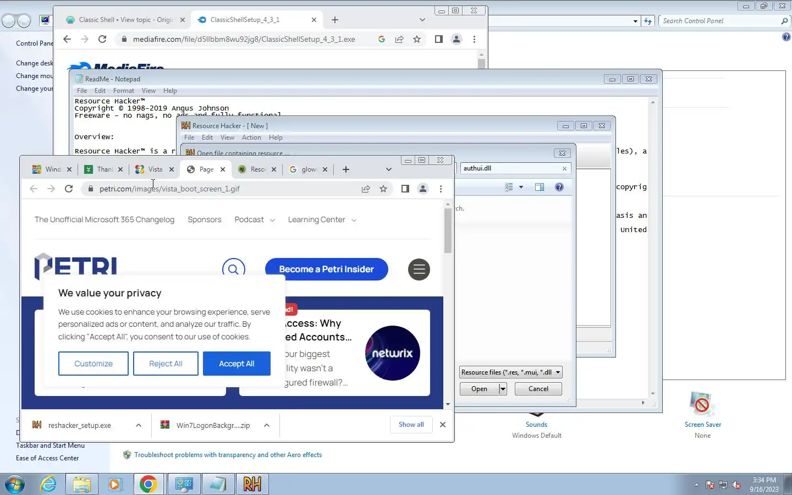Image resolution: width=792 pixels, height=495 pixels.
Task: Open the tab search chevron in the petri.com window
Action: [x=389, y=169]
